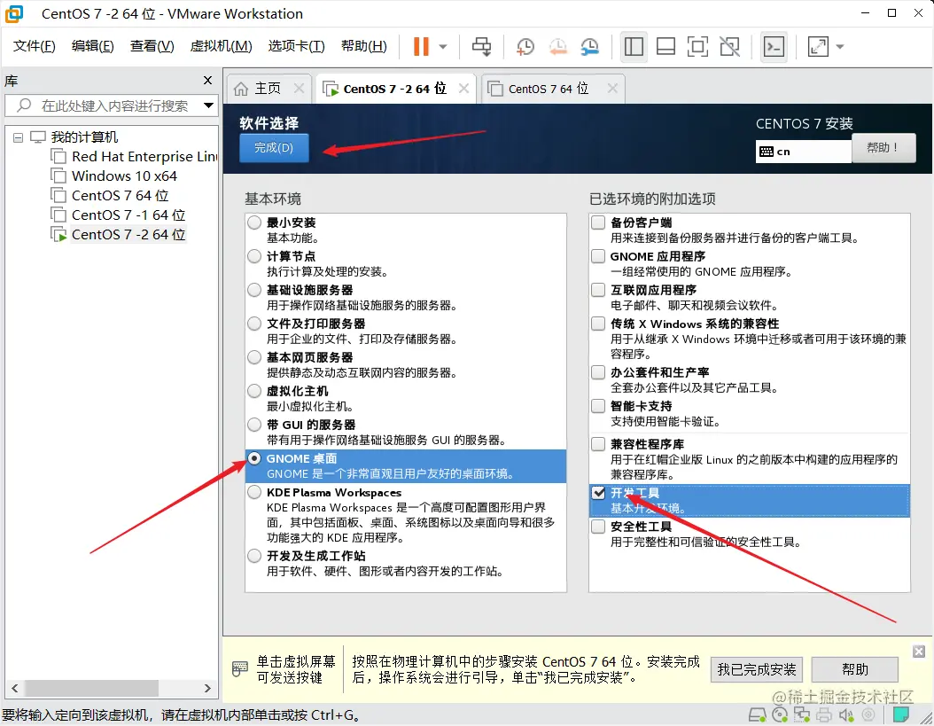Click the keyboard icon in the hint bar
This screenshot has width=934, height=726.
click(x=239, y=668)
